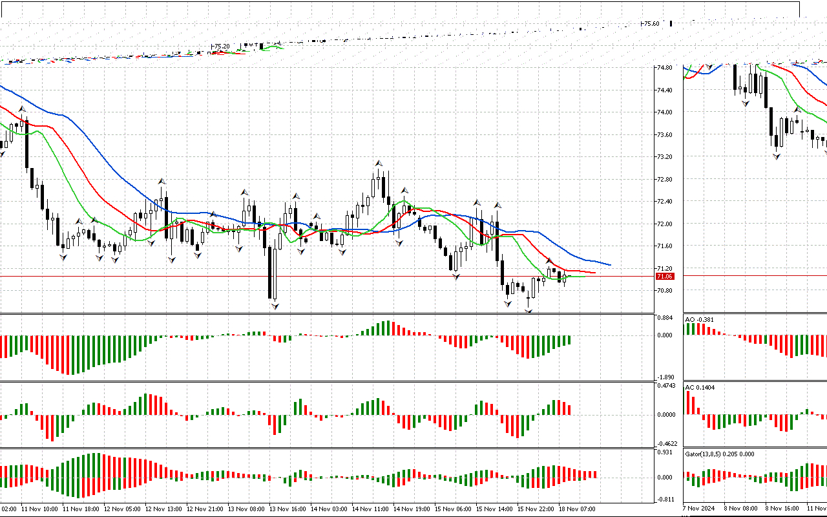
Task: Select the 74.40 price level label
Action: point(664,90)
